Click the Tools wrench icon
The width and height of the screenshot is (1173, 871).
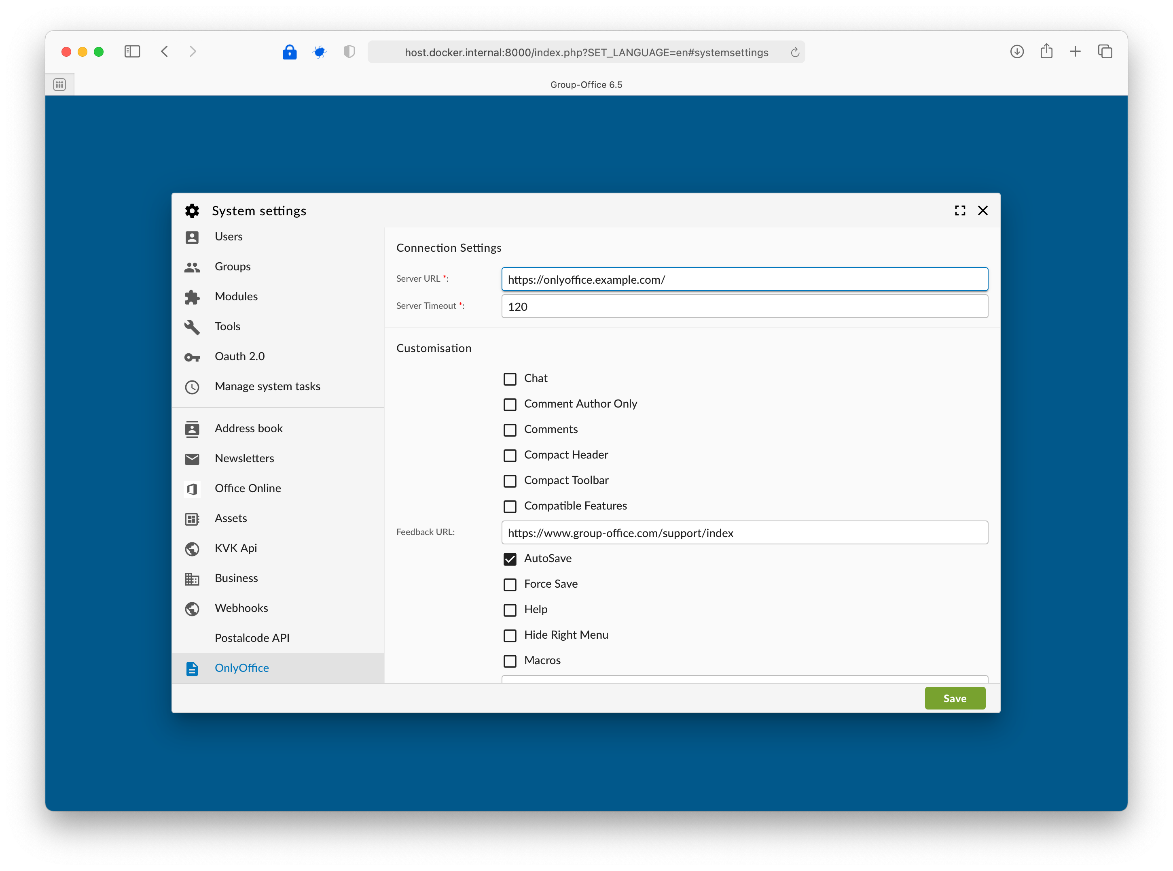[192, 327]
